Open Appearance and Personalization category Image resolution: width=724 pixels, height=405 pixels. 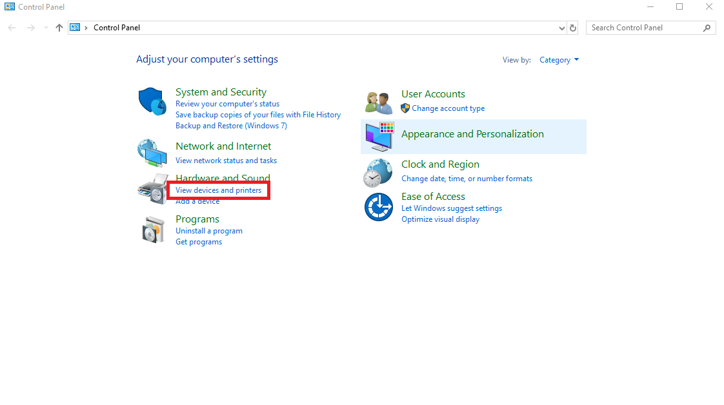click(472, 134)
